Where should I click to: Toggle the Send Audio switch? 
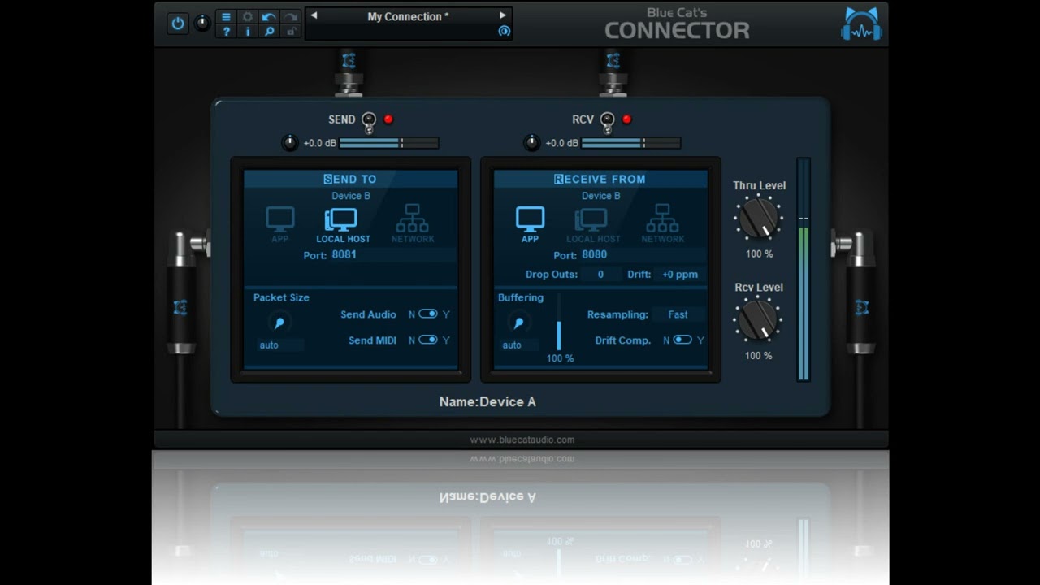[428, 314]
